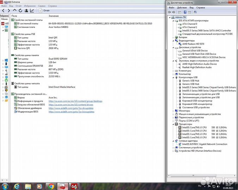Open Google Chrome from the taskbar
The height and width of the screenshot is (190, 238).
[51, 186]
